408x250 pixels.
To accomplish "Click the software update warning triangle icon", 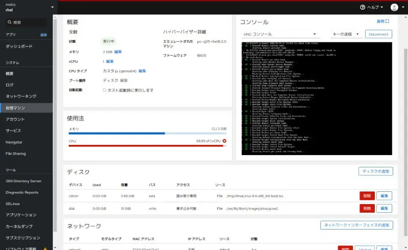I will 45,248.
